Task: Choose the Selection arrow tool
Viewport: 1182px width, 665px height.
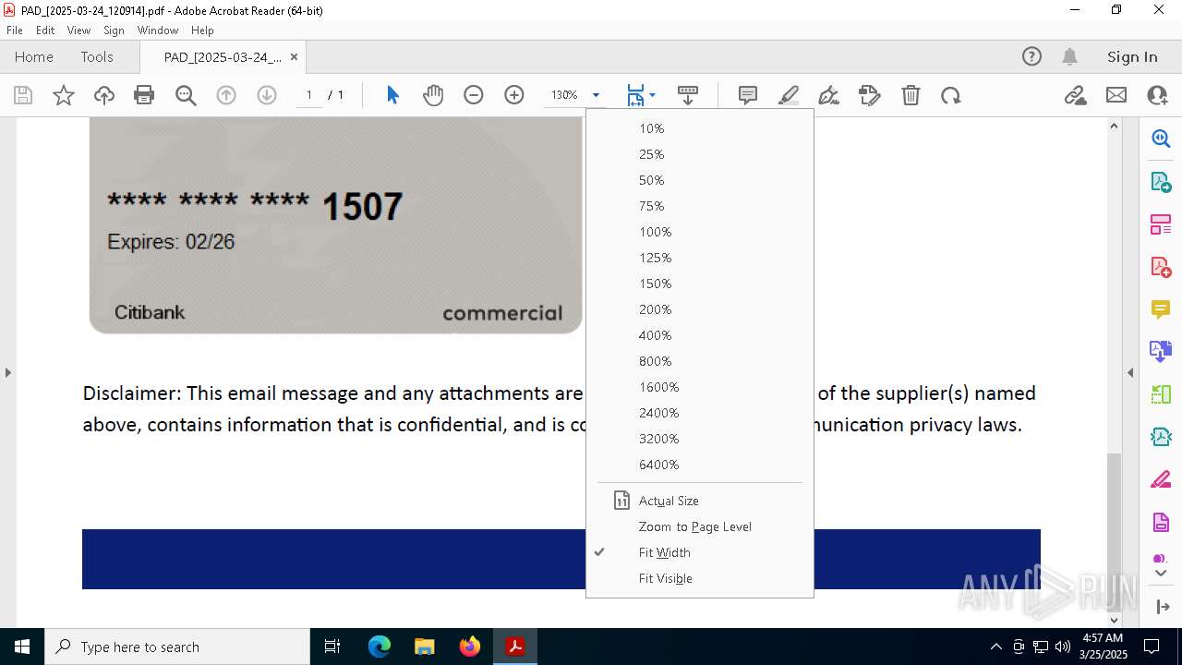Action: coord(392,95)
